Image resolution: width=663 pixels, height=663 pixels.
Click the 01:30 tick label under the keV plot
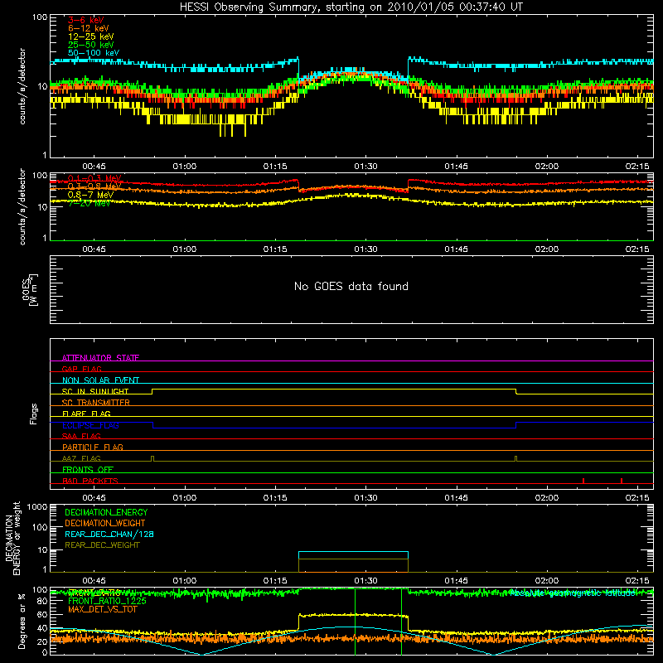coord(365,167)
